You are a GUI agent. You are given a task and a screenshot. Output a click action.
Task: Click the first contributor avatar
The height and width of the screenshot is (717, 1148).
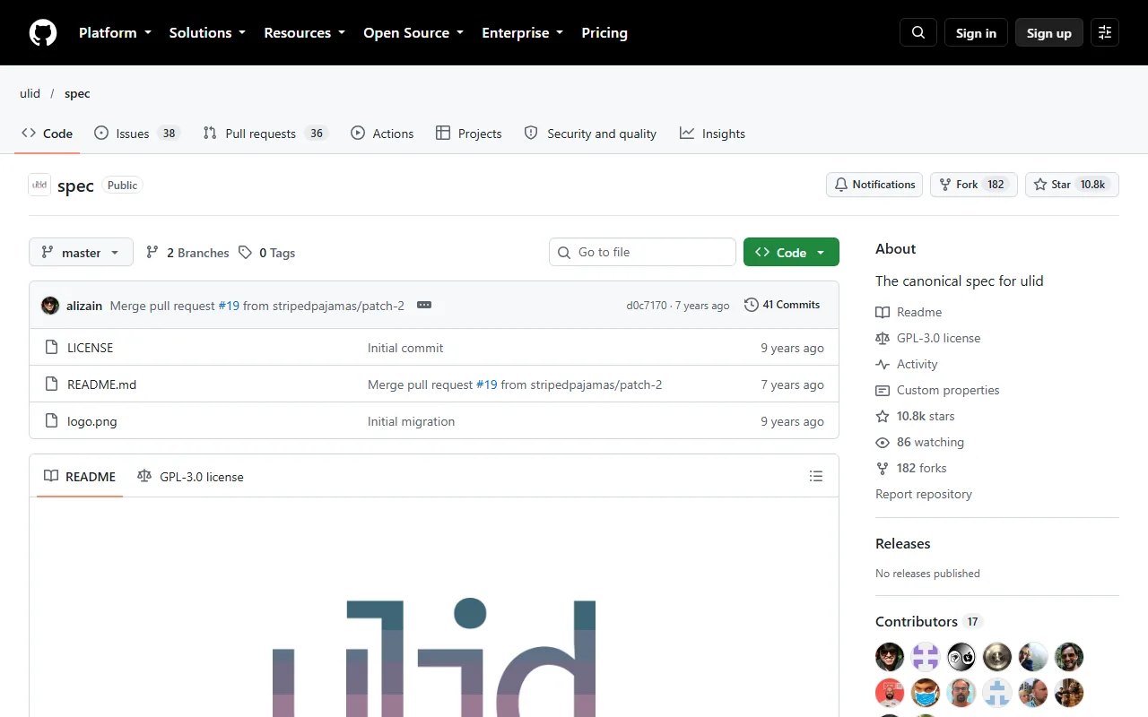(890, 657)
